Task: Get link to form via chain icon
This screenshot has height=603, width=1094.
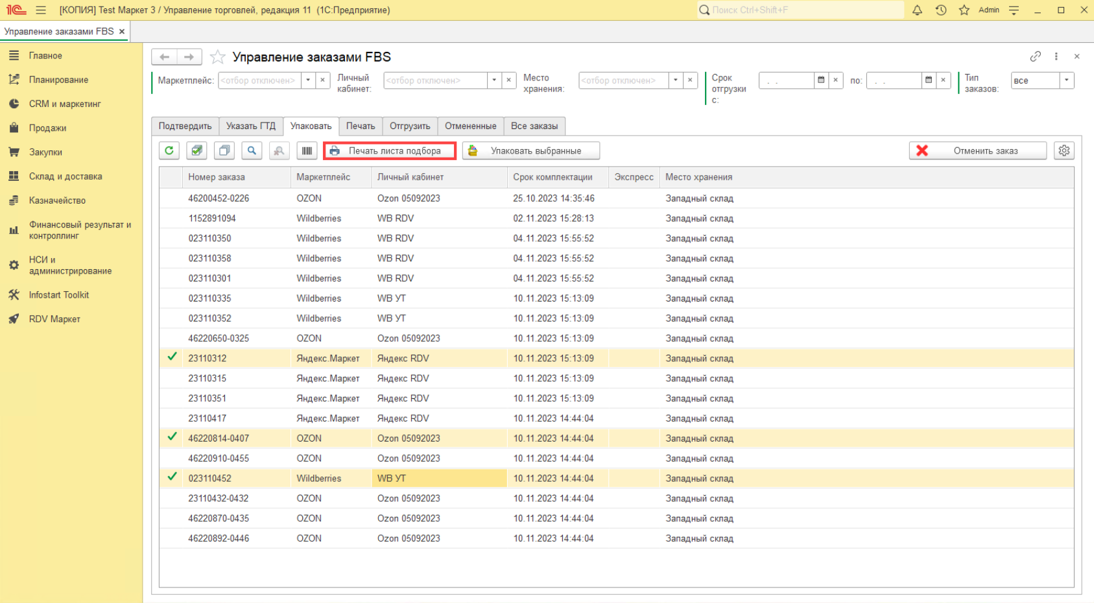Action: coord(1036,56)
